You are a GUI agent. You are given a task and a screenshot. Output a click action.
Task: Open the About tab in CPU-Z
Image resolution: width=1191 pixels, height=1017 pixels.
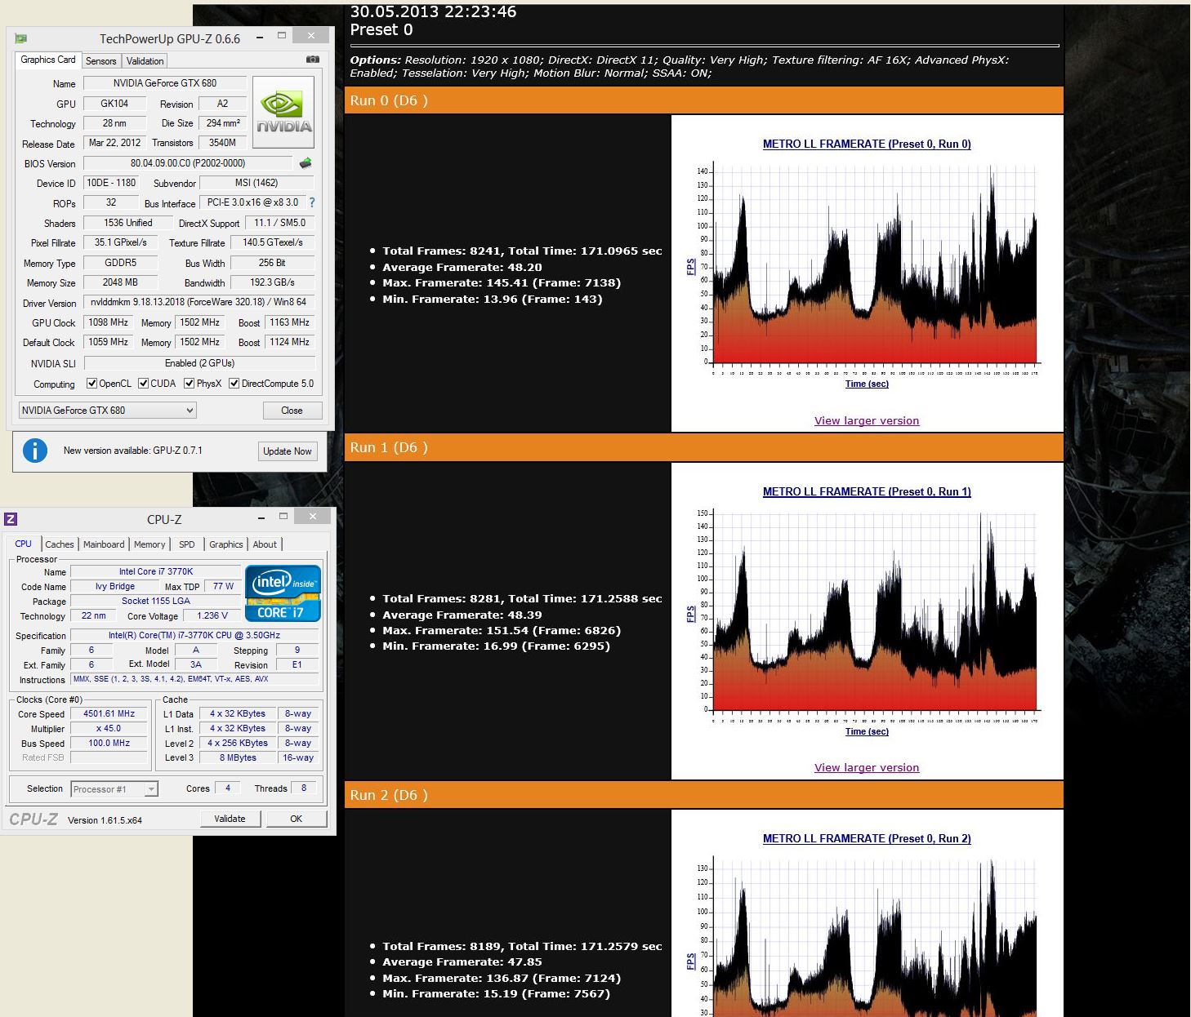265,544
